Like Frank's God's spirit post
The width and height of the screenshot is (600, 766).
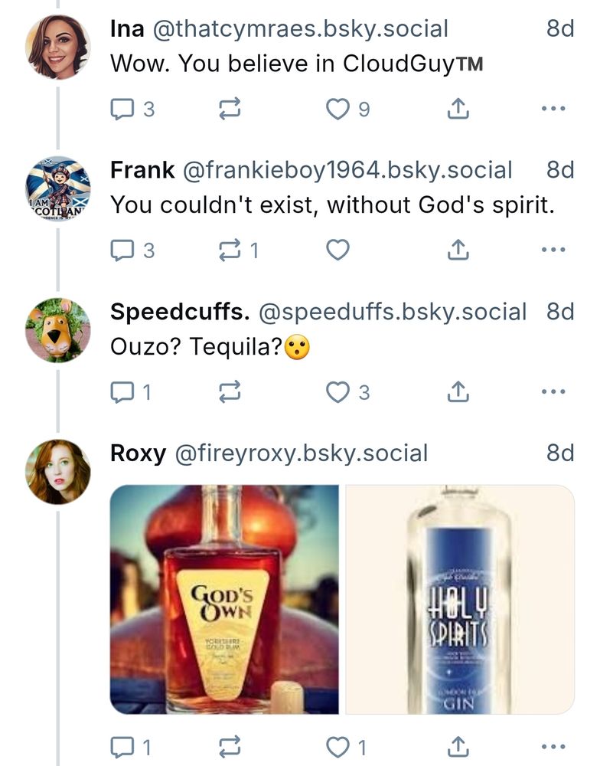pyautogui.click(x=337, y=250)
